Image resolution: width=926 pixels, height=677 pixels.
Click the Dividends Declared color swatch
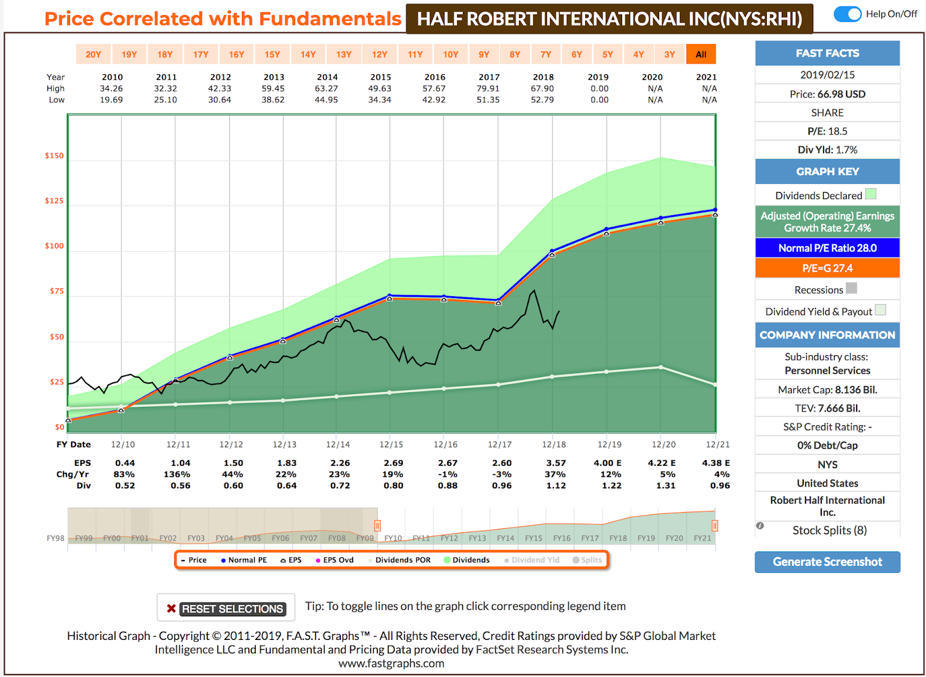pos(872,194)
